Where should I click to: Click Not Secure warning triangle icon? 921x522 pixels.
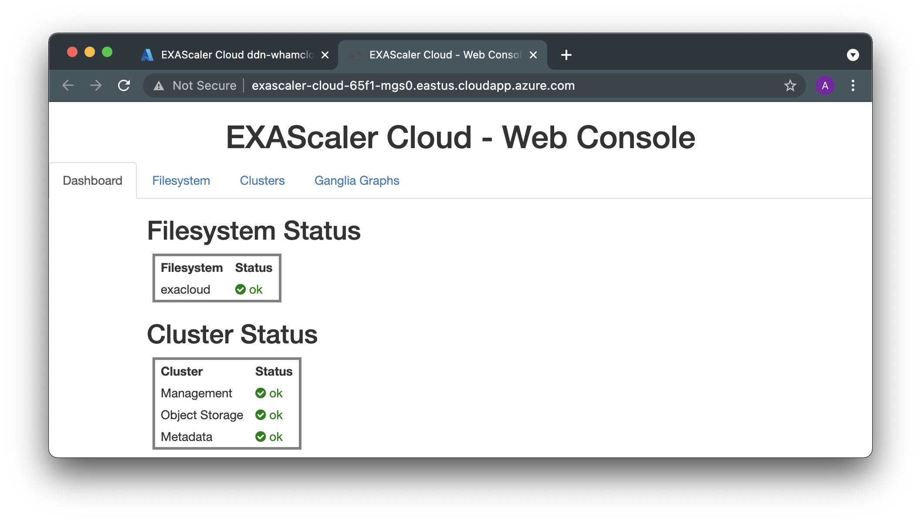(159, 86)
